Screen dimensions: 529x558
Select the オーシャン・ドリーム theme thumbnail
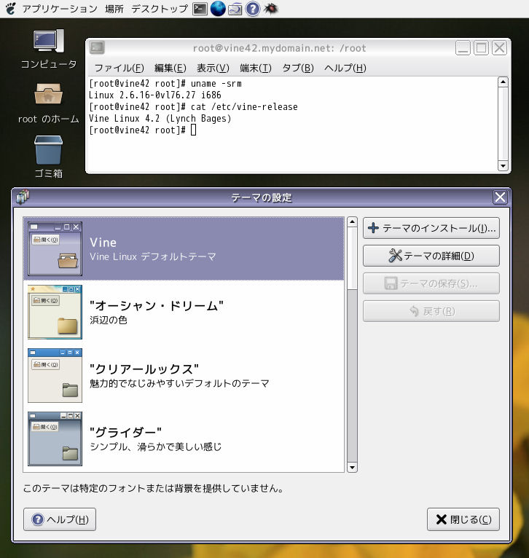55,312
